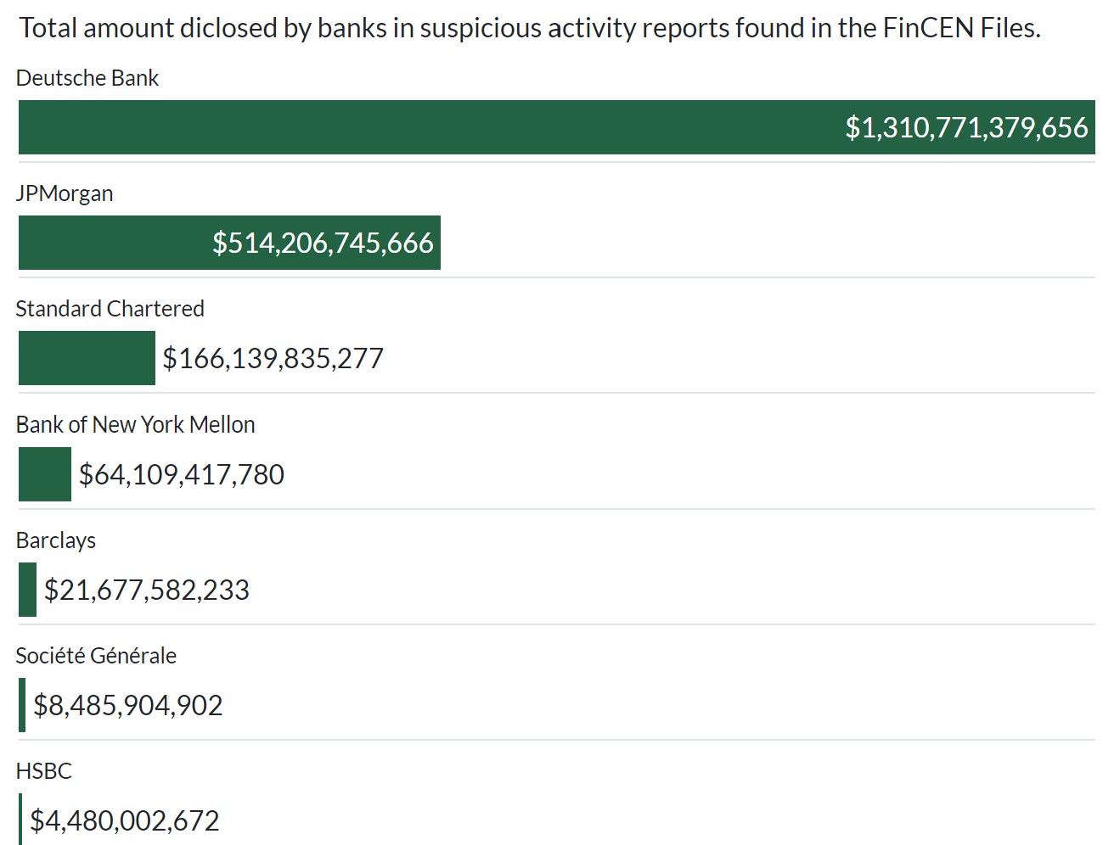Select the Standard Chartered bar
This screenshot has height=845, width=1114.
click(x=87, y=358)
